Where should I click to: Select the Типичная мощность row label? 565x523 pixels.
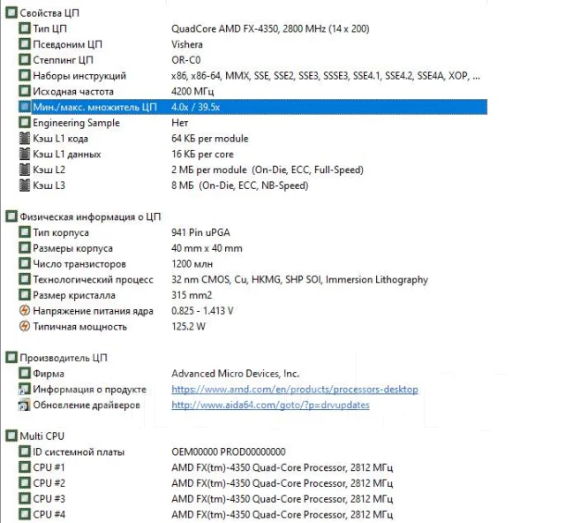80,327
